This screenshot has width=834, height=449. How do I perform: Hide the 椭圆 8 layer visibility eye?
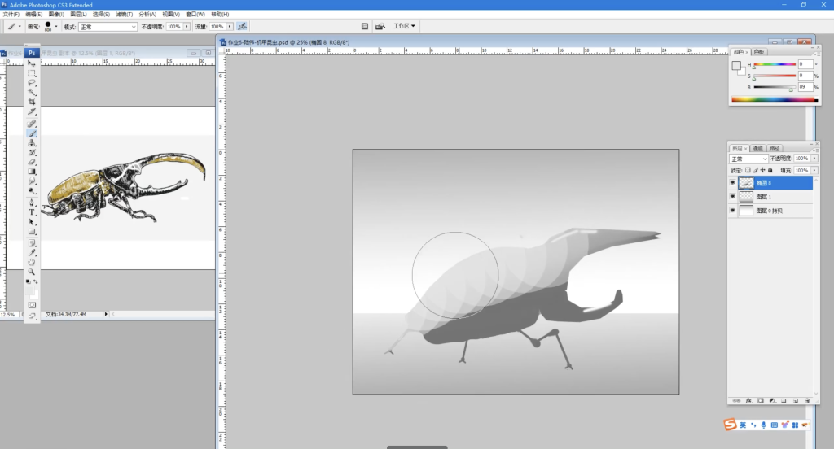coord(733,183)
